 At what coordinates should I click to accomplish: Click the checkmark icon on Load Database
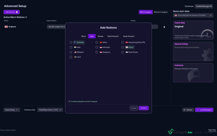(x=198, y=110)
